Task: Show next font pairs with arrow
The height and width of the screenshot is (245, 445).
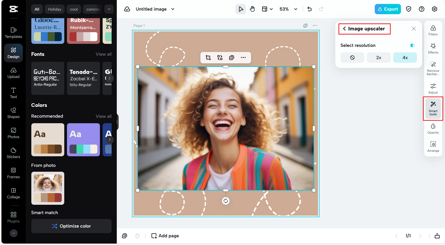Action: [110, 78]
